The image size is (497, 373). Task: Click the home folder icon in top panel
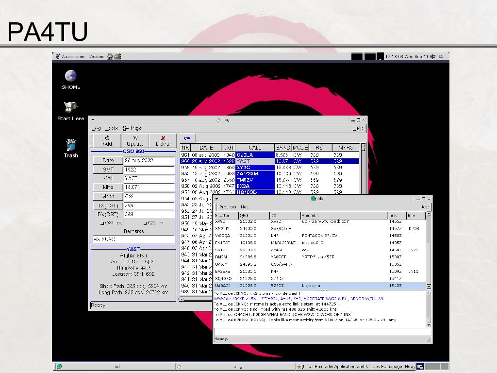111,56
